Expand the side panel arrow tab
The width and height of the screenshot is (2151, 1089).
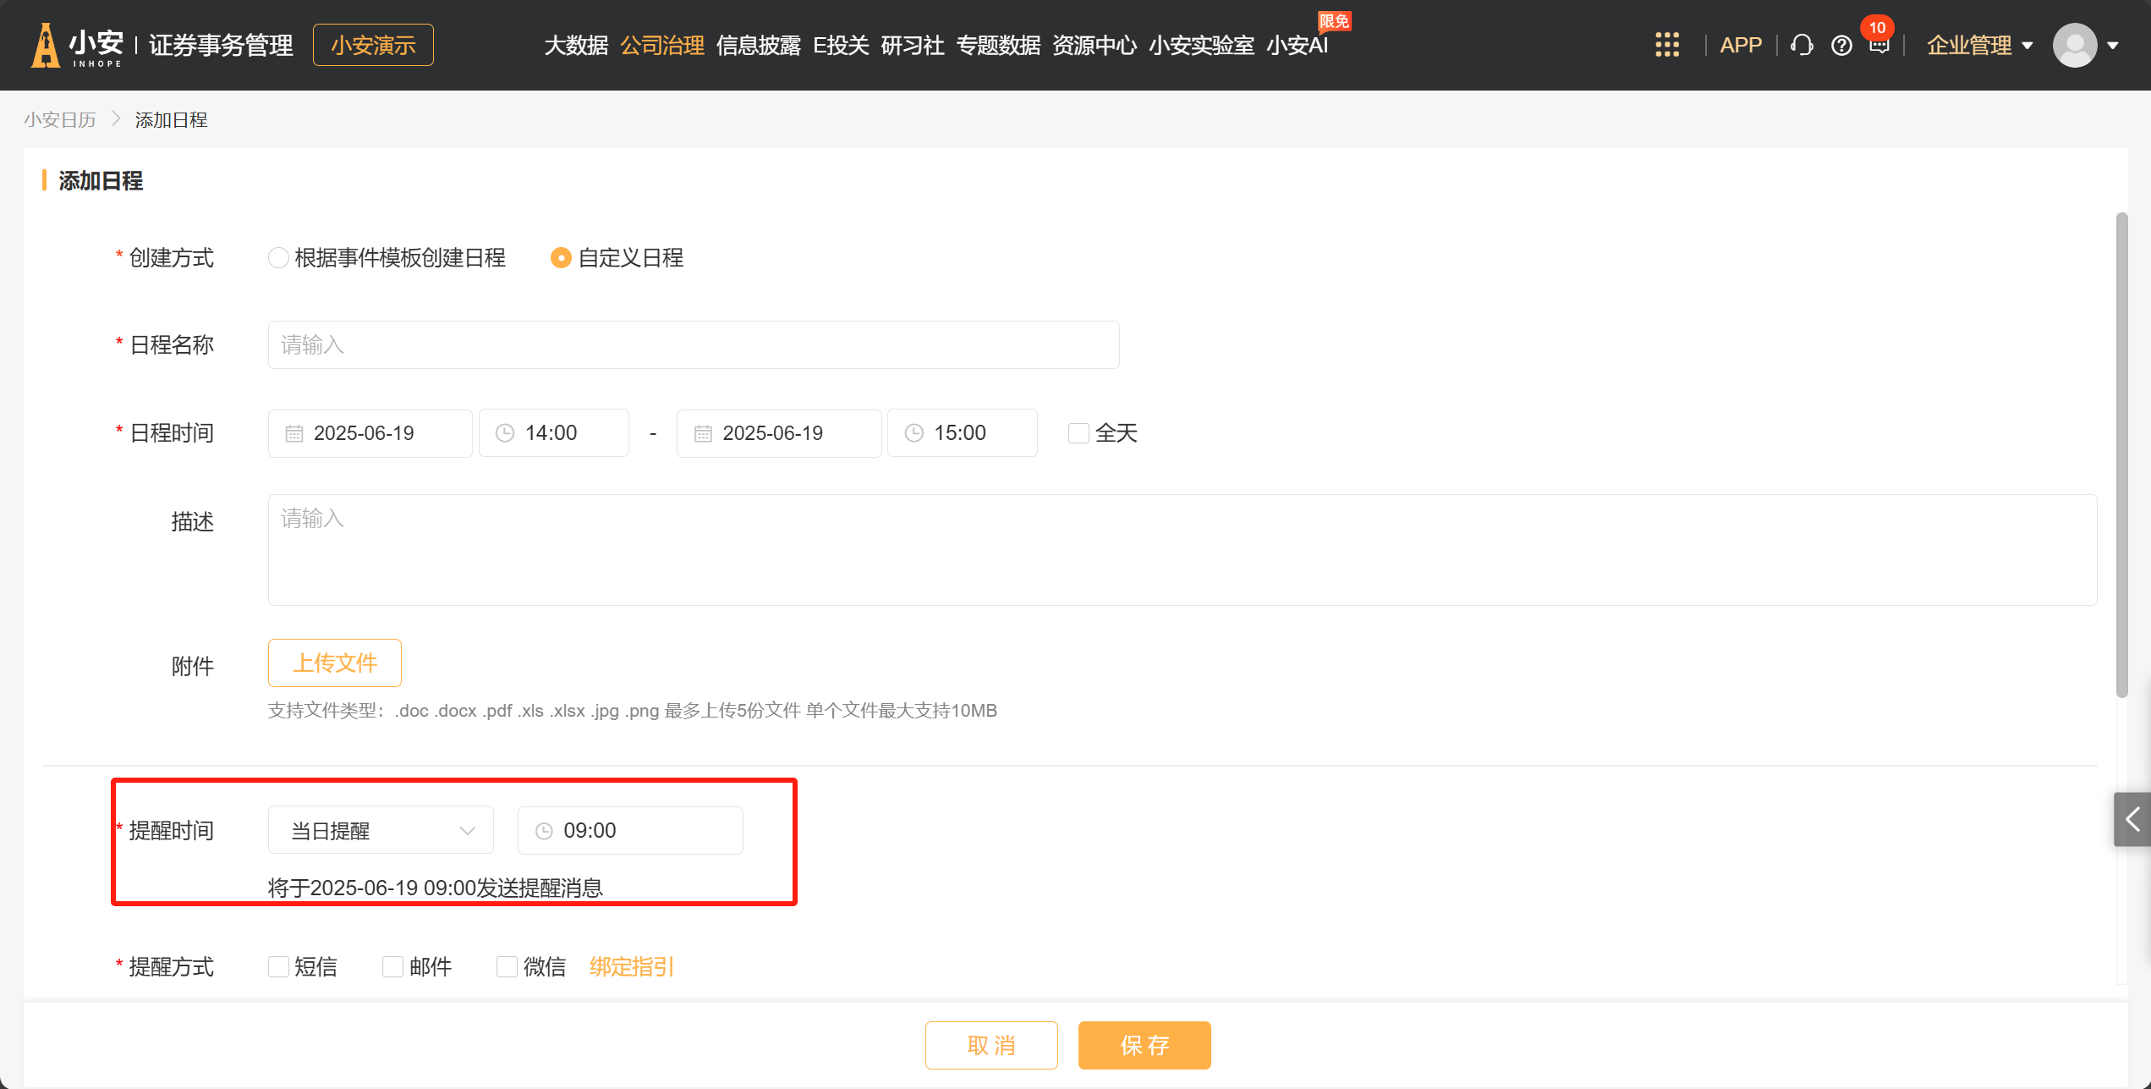click(x=2132, y=819)
